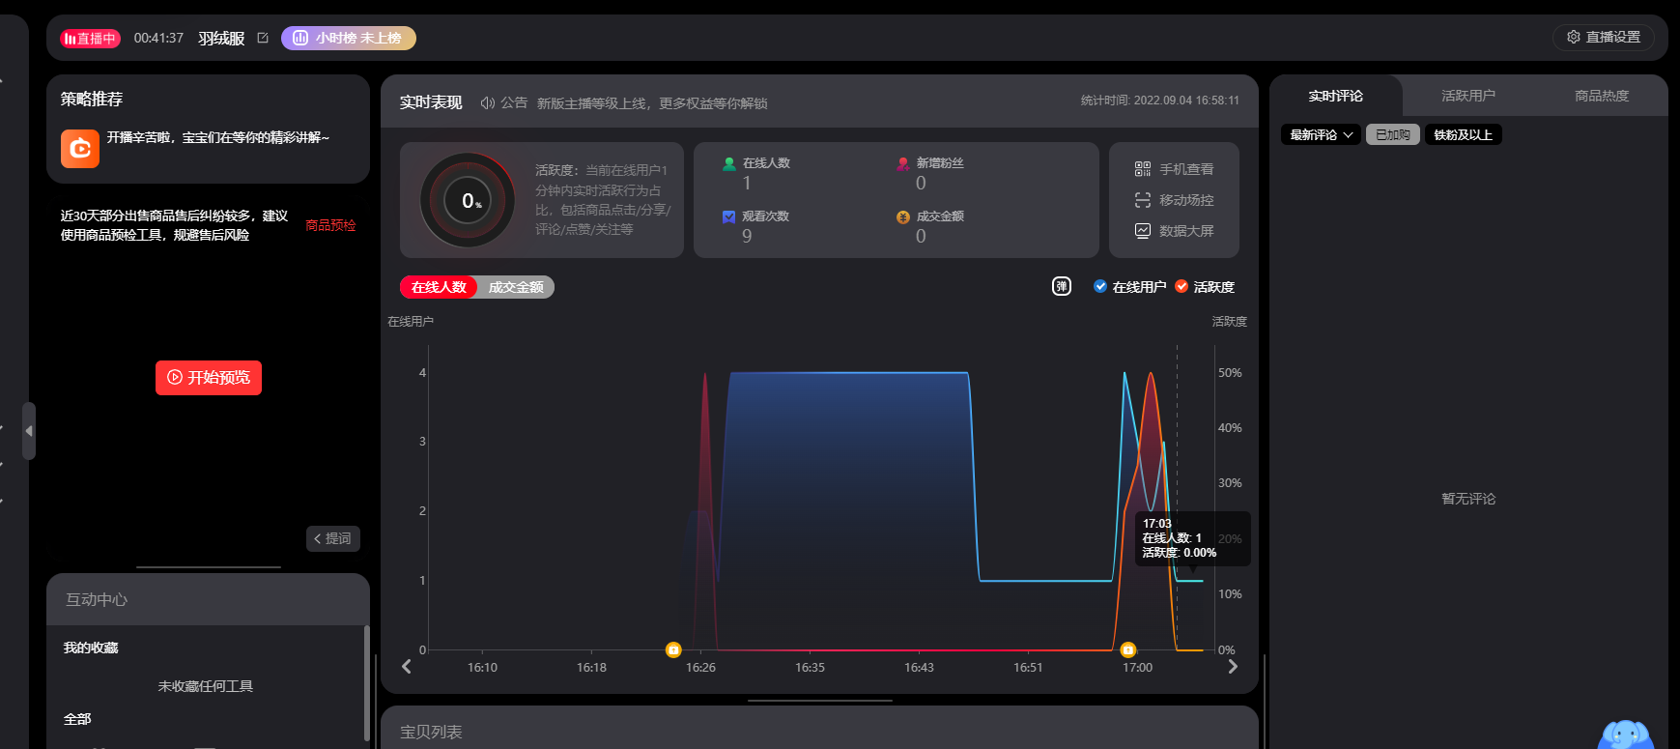The image size is (1680, 749).
Task: Open the 商品预检 link
Action: [330, 225]
